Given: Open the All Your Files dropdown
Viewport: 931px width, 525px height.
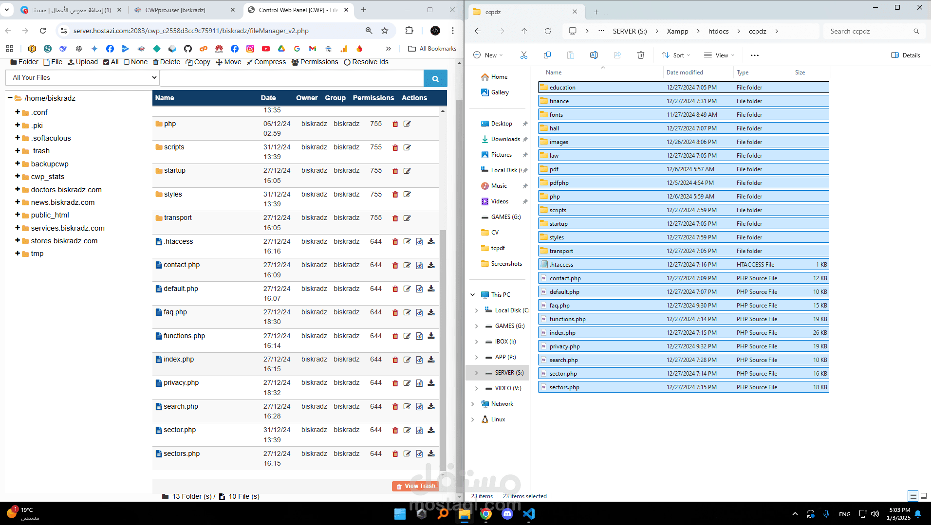Looking at the screenshot, I should [x=82, y=77].
